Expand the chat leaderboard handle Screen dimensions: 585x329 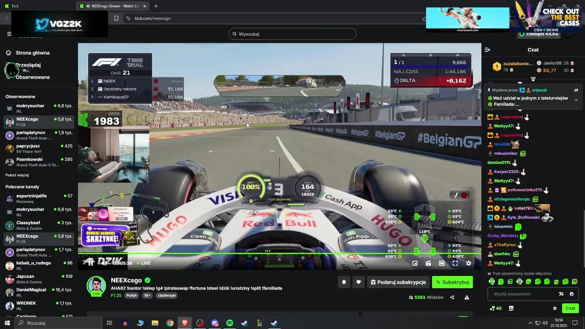click(533, 79)
